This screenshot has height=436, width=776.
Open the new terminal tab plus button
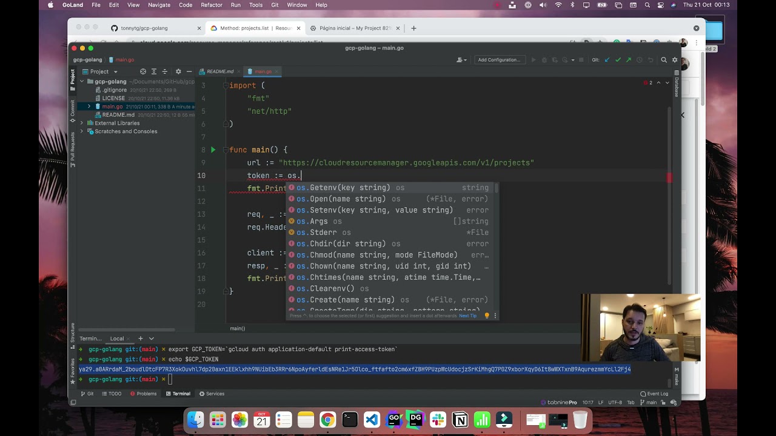[140, 339]
